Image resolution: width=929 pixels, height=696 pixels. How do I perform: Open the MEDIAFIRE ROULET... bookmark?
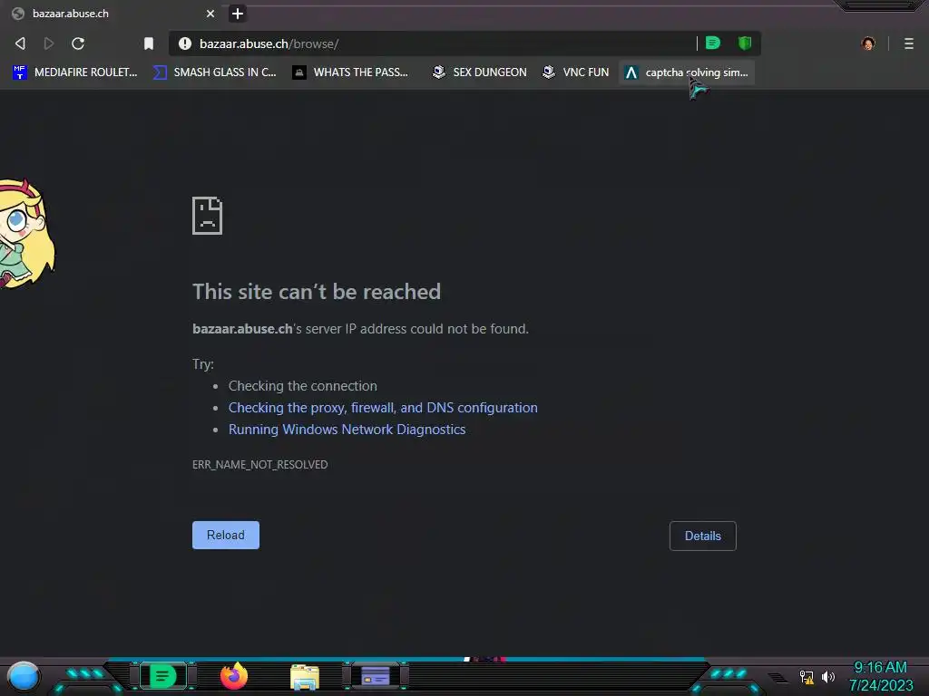coord(74,72)
